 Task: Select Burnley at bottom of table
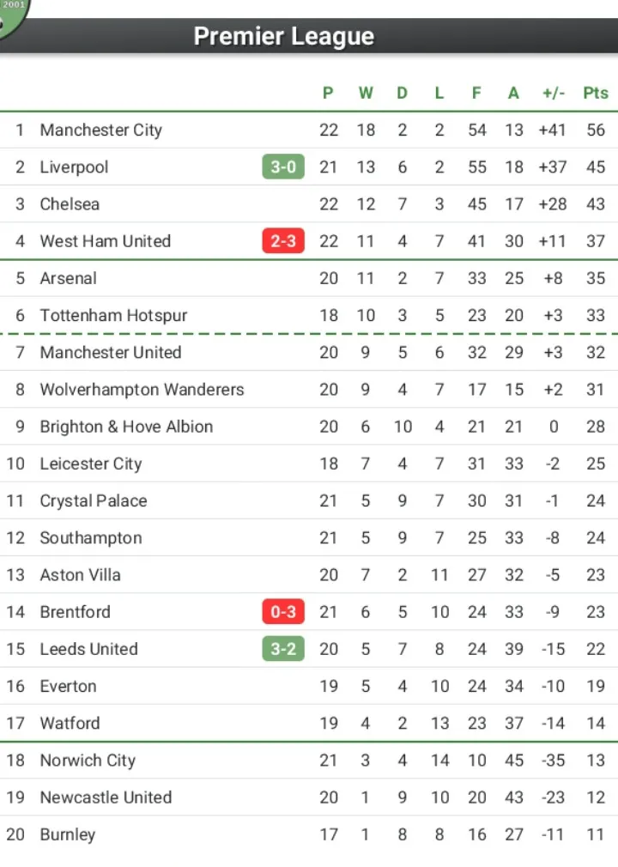(x=309, y=834)
